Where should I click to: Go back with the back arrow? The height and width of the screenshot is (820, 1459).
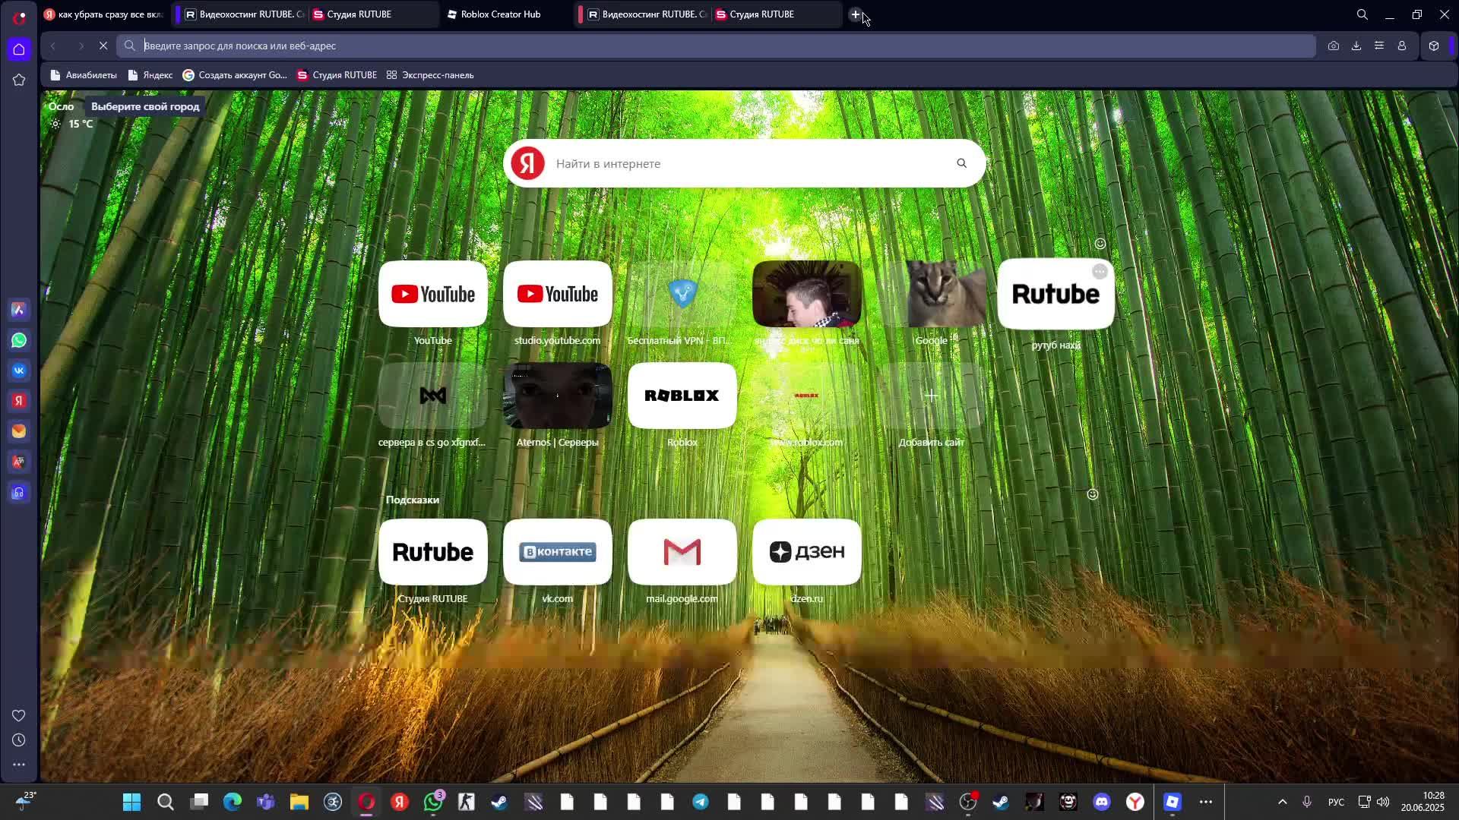[x=53, y=46]
